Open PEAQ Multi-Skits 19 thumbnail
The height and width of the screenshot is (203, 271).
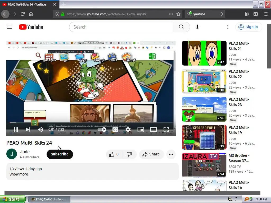point(204,137)
